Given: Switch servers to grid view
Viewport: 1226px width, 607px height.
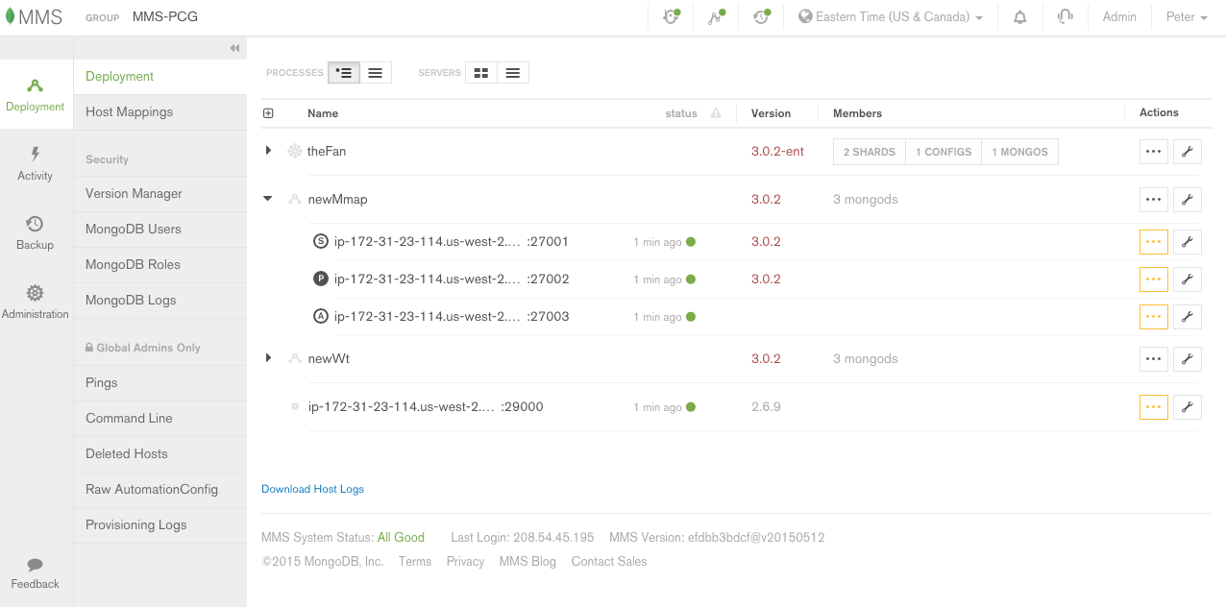Looking at the screenshot, I should (481, 73).
